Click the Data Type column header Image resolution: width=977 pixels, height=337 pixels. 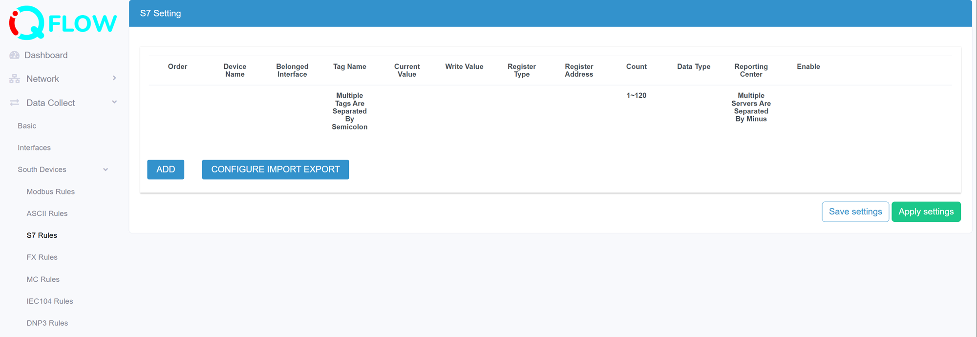click(x=694, y=66)
